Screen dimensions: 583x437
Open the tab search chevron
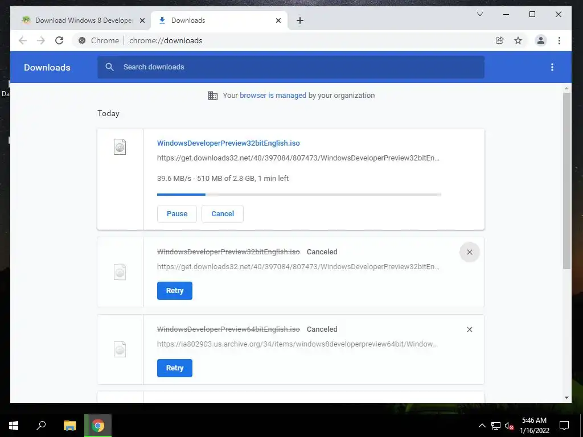click(480, 14)
